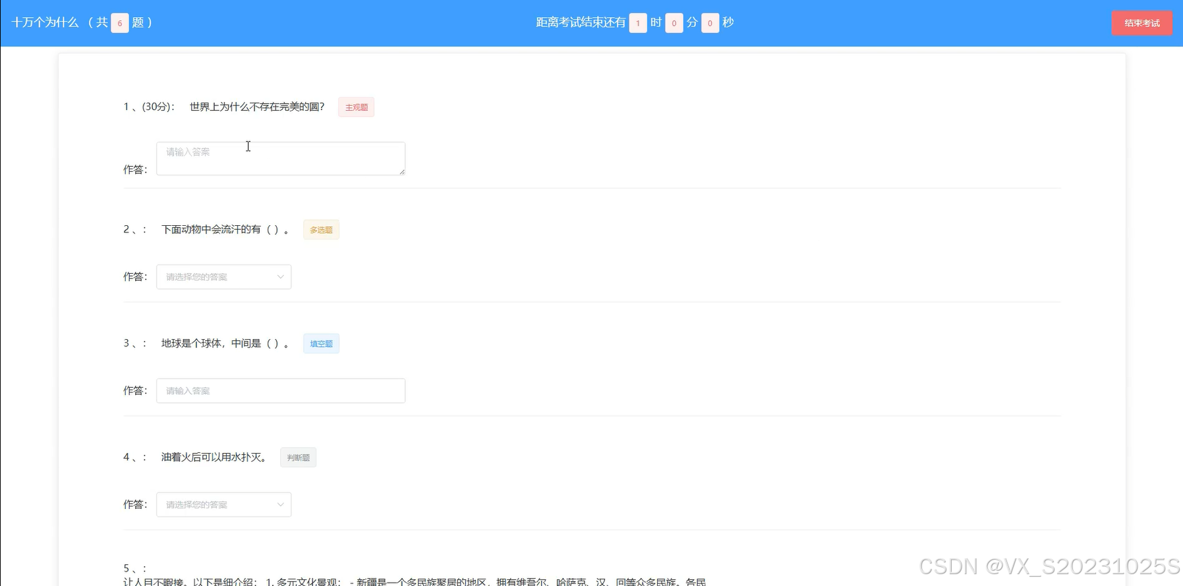Click the 判断题 tag on question 4
This screenshot has width=1183, height=586.
tap(298, 458)
